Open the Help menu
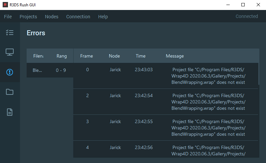The image size is (266, 163). (103, 17)
